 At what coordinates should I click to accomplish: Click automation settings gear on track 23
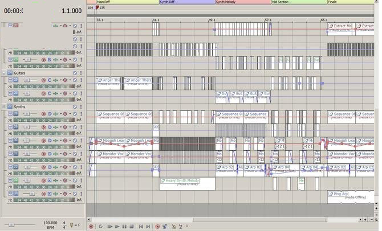[65, 60]
